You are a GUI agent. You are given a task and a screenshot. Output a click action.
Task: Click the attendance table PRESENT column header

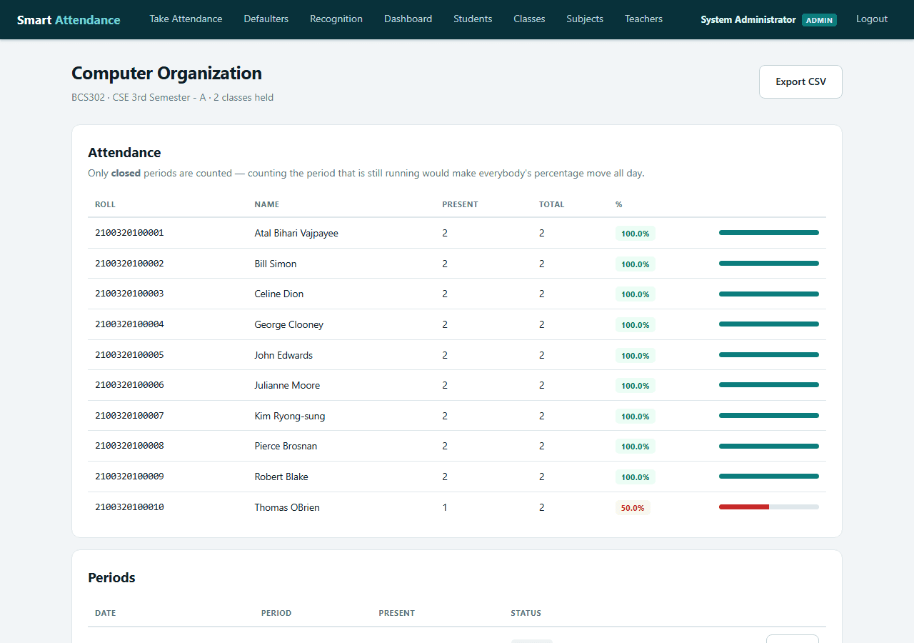pos(460,204)
